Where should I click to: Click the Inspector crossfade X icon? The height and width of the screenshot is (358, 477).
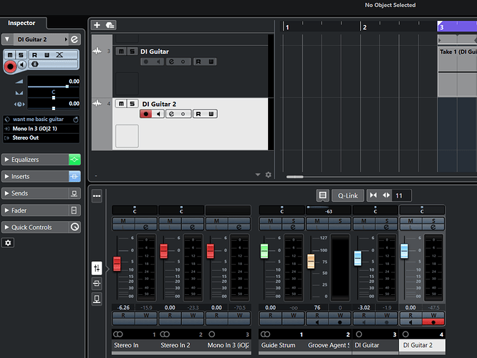click(x=59, y=54)
